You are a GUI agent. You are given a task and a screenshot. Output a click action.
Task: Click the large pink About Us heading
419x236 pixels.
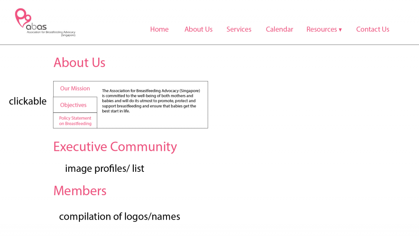point(79,63)
